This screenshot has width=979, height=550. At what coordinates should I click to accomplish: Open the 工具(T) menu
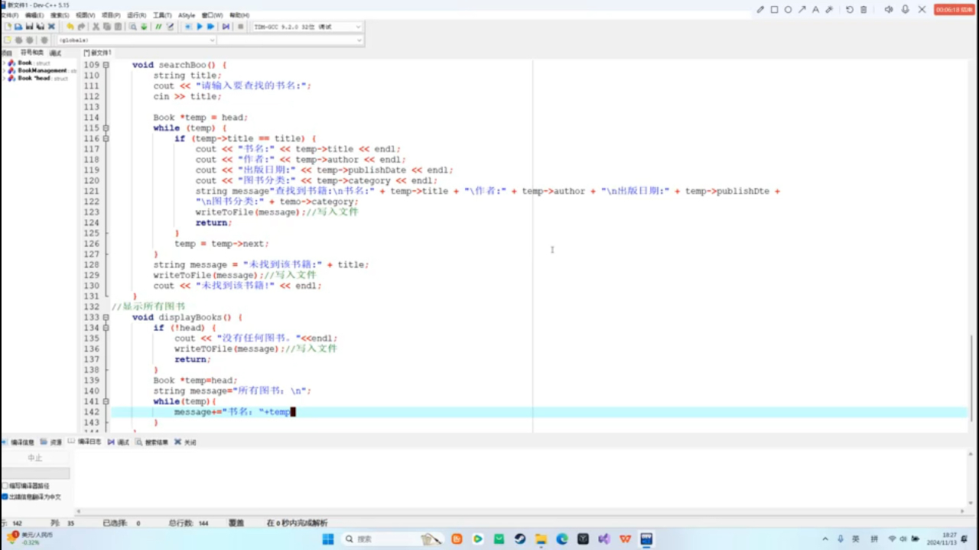click(162, 15)
